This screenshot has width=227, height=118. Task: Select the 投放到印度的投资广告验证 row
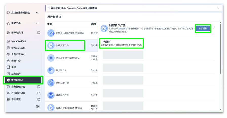(x=71, y=106)
